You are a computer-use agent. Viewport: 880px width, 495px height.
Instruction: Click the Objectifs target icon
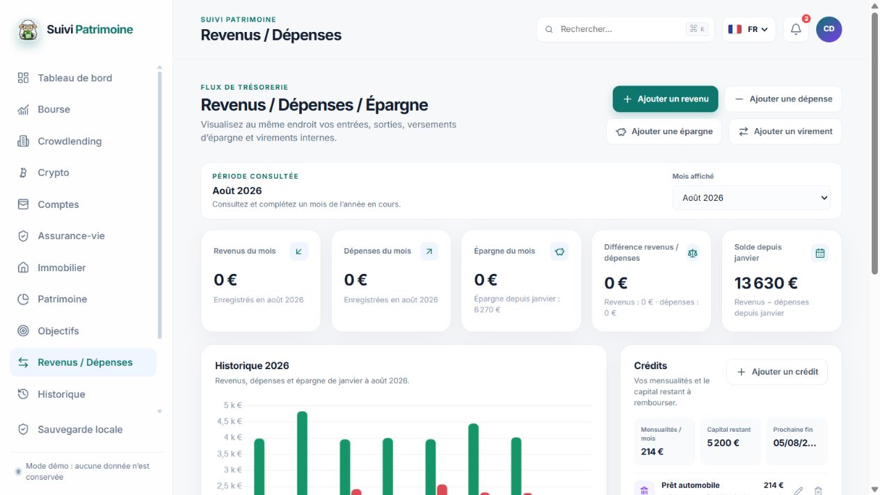click(23, 331)
